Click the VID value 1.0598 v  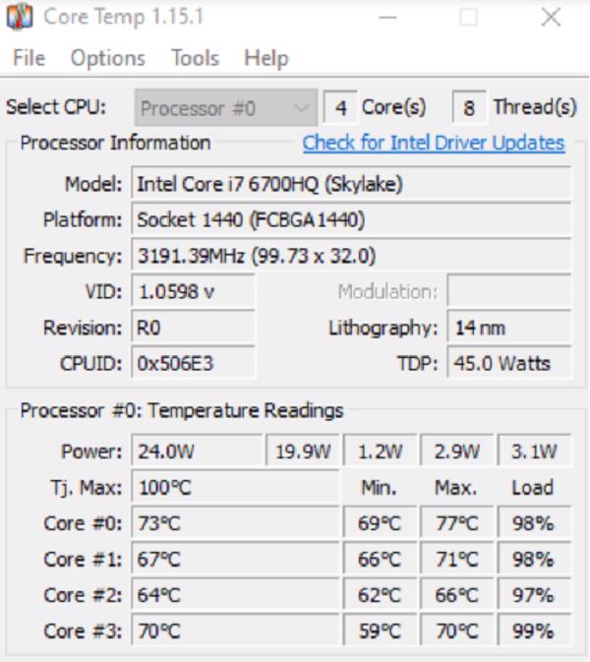[194, 291]
